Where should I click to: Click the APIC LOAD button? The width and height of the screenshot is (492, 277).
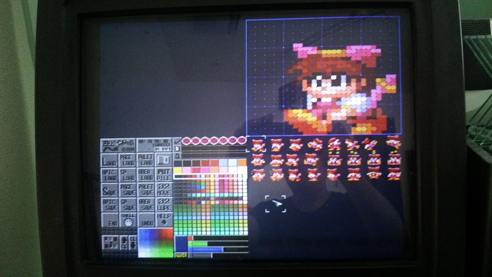109,175
